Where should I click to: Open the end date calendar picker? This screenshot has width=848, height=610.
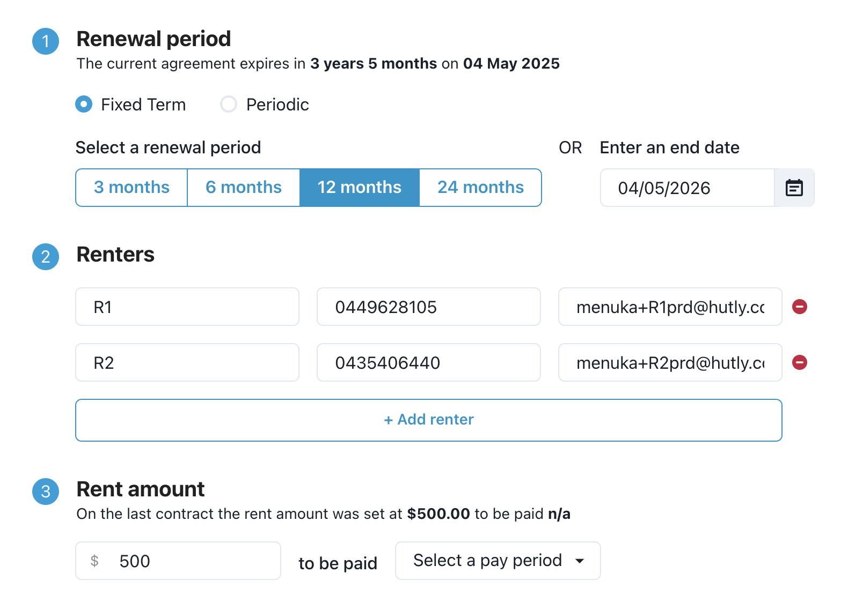click(x=794, y=188)
